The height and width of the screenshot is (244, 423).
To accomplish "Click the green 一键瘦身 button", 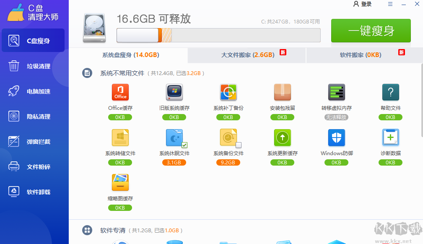I will (371, 31).
